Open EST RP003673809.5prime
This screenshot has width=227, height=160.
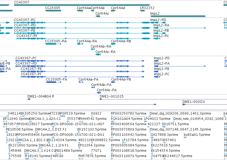tap(112, 132)
